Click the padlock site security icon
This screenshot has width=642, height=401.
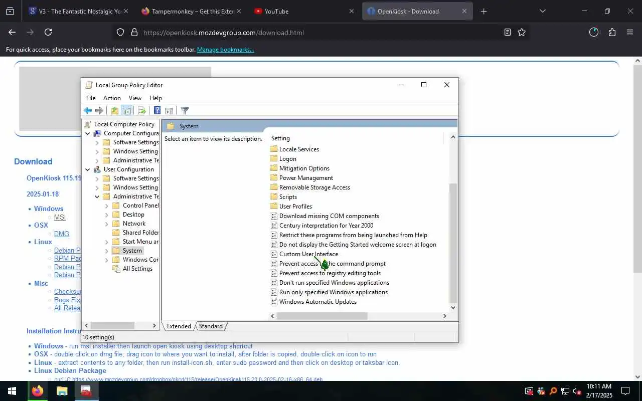[x=134, y=32]
